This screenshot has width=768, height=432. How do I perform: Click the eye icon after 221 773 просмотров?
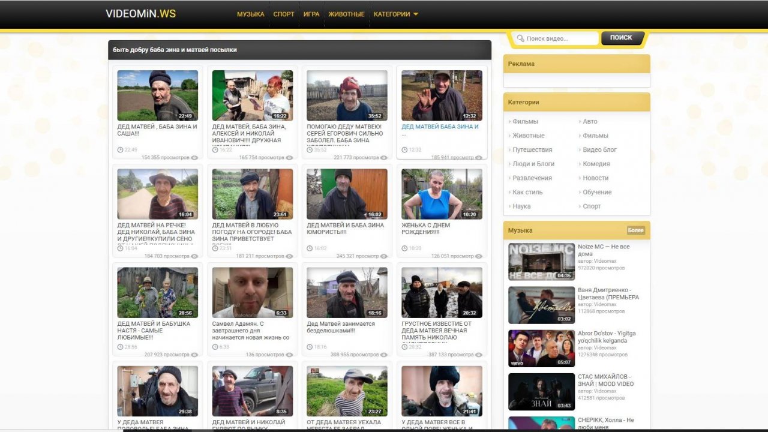(x=384, y=158)
